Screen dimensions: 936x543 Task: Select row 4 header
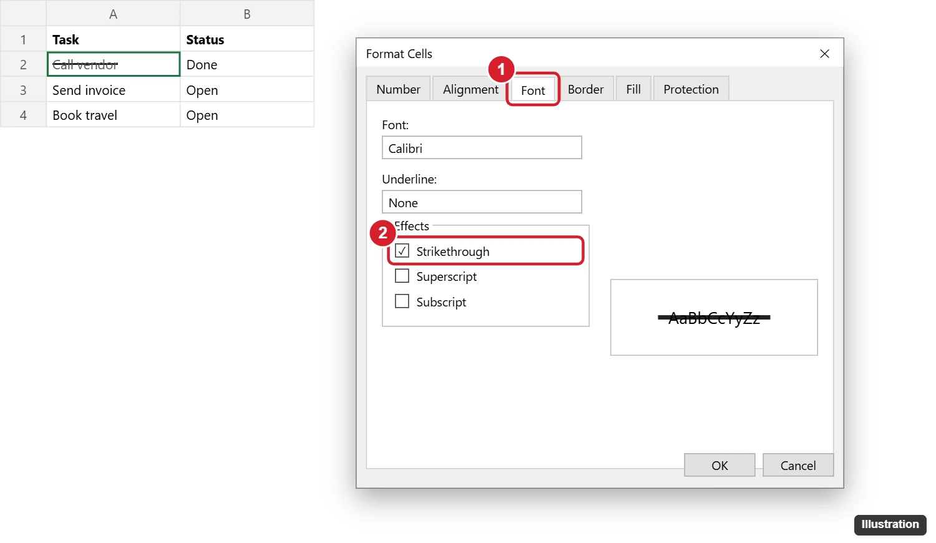click(x=23, y=115)
